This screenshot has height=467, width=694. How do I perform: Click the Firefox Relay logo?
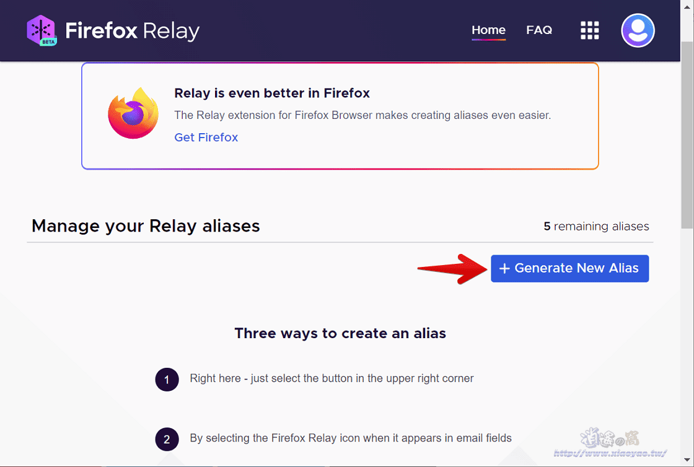click(113, 30)
